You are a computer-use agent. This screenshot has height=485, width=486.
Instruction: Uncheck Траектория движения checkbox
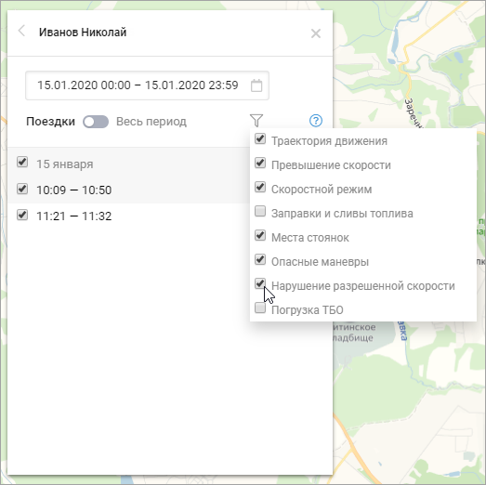pyautogui.click(x=260, y=138)
